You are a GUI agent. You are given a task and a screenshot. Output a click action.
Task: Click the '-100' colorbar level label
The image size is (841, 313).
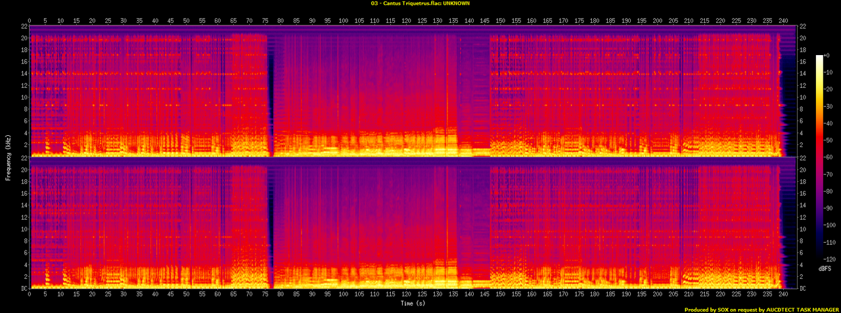click(830, 225)
